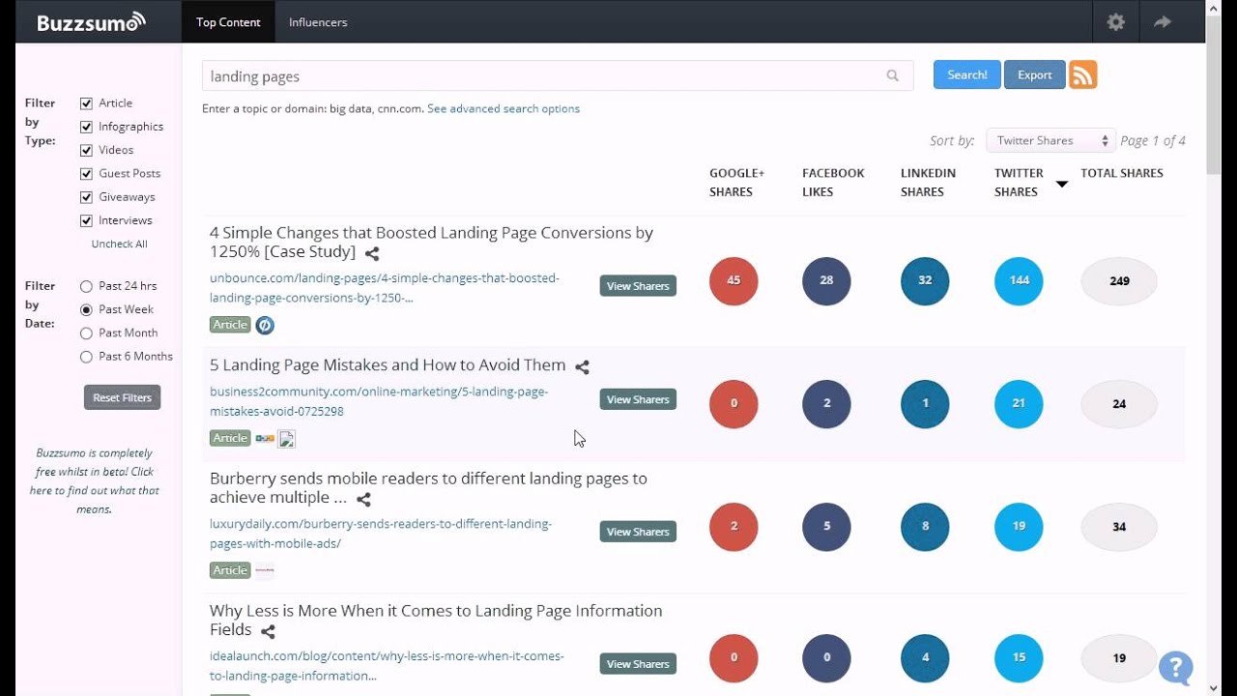Screen dimensions: 1237x696
Task: View Sharers for 5 Landing Page Mistakes
Action: 638,399
